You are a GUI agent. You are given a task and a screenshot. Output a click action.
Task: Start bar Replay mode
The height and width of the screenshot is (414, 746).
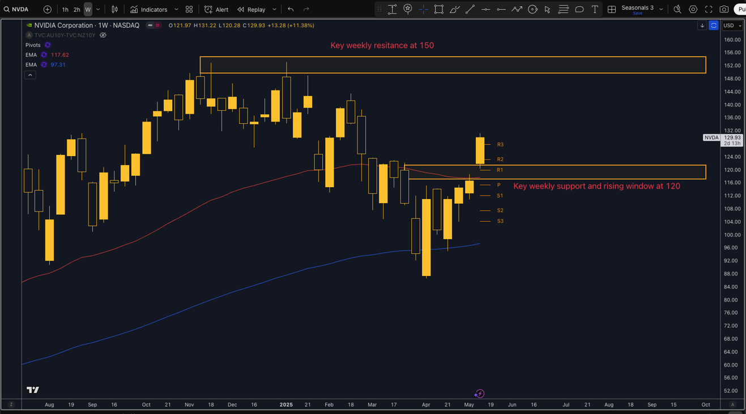click(x=251, y=9)
